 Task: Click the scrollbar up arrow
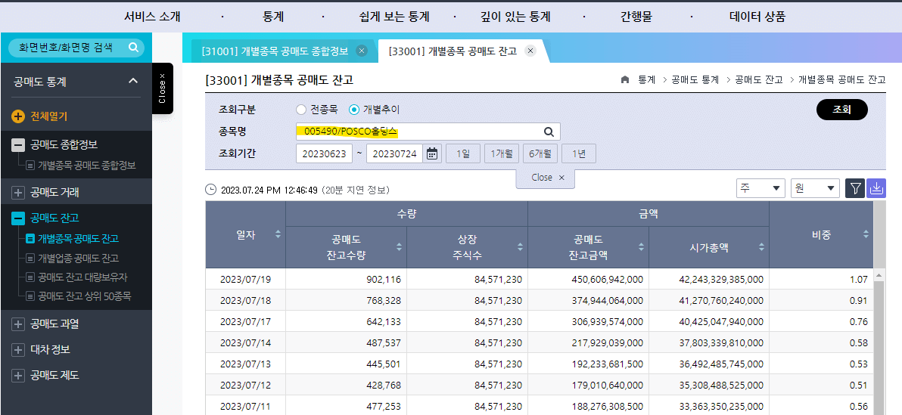coord(879,276)
